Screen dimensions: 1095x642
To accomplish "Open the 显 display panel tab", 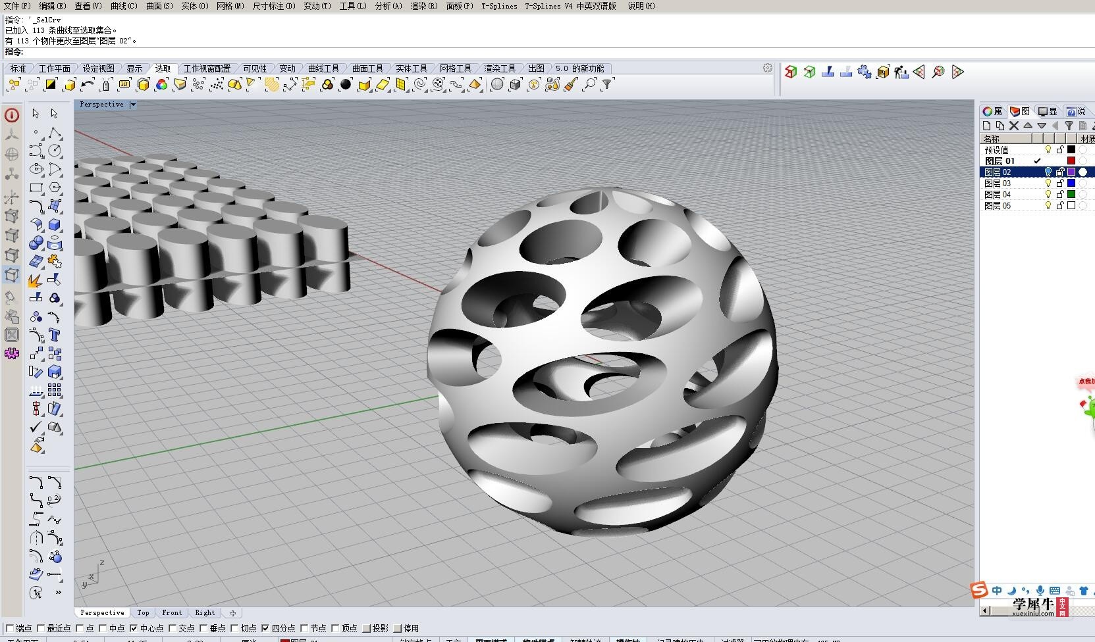I will tap(1048, 111).
